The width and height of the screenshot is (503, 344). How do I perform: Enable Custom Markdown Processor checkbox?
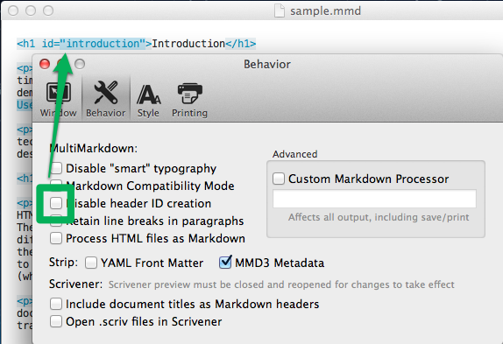[279, 179]
